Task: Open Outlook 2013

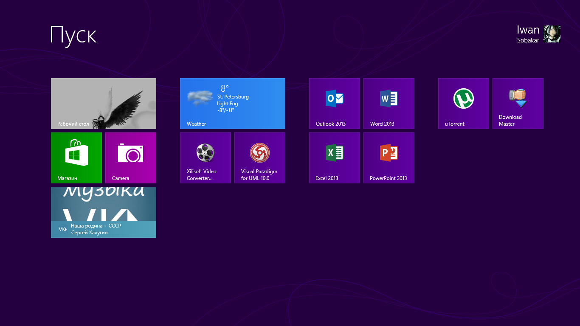Action: 335,104
